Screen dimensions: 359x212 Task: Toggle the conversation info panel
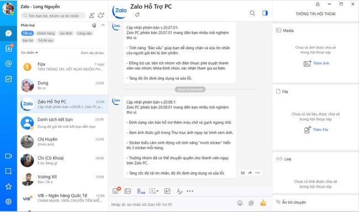click(265, 13)
